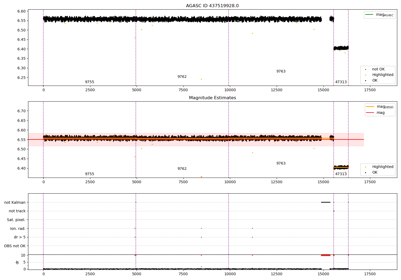Click OBSID label 47313 in the middle plot
The height and width of the screenshot is (280, 401).
[341, 174]
